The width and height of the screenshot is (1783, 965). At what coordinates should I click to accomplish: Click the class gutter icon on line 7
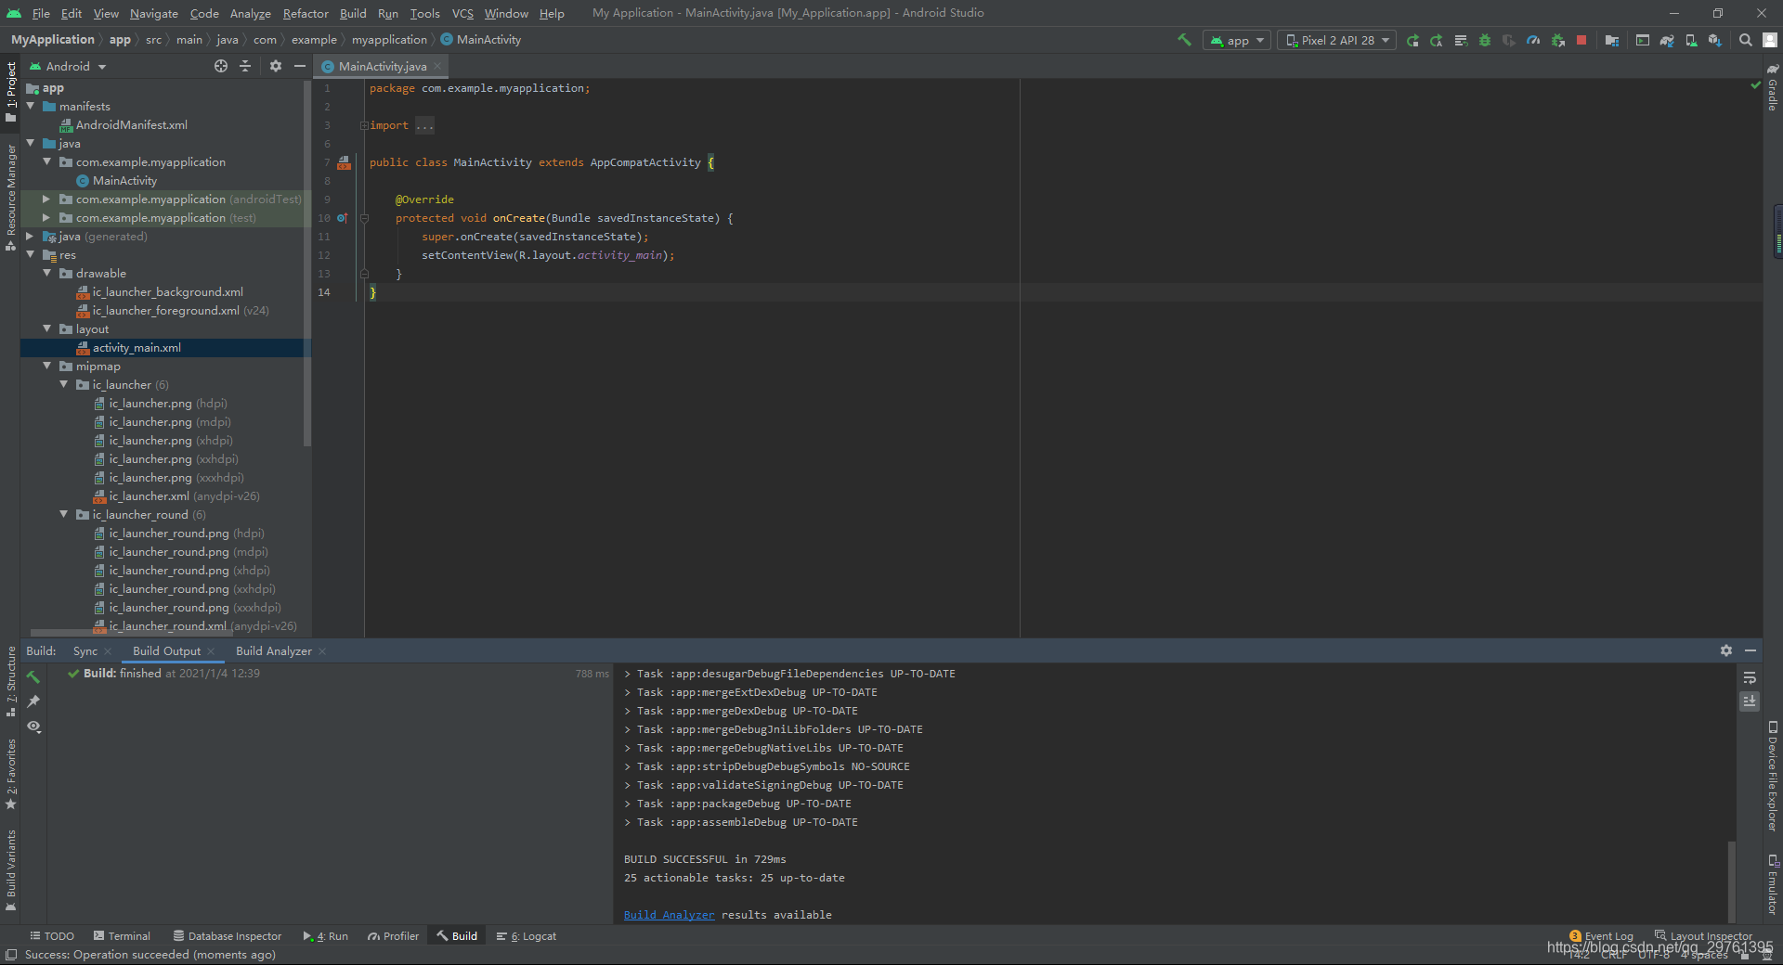tap(345, 162)
